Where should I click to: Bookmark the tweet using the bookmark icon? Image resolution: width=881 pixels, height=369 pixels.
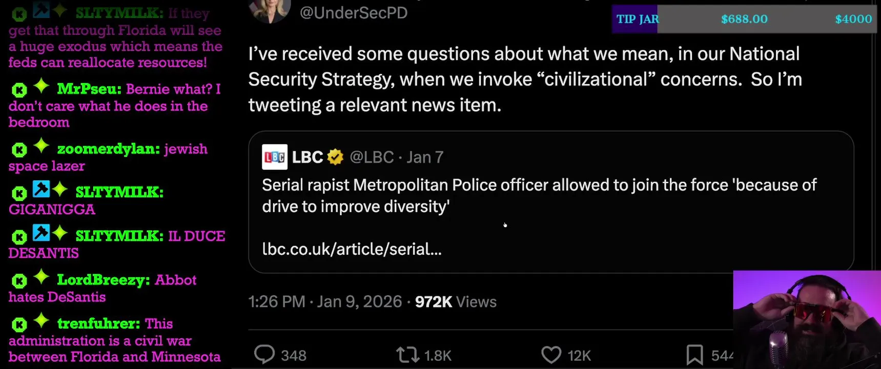(694, 355)
